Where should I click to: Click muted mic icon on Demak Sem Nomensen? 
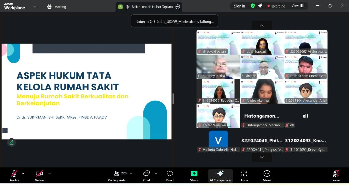pyautogui.click(x=287, y=76)
